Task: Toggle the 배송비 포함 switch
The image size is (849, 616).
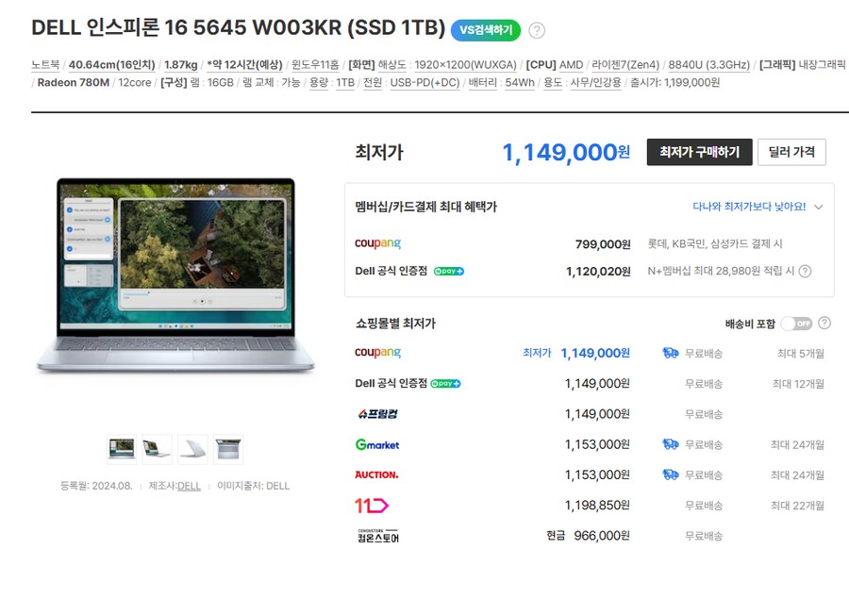Action: click(796, 324)
